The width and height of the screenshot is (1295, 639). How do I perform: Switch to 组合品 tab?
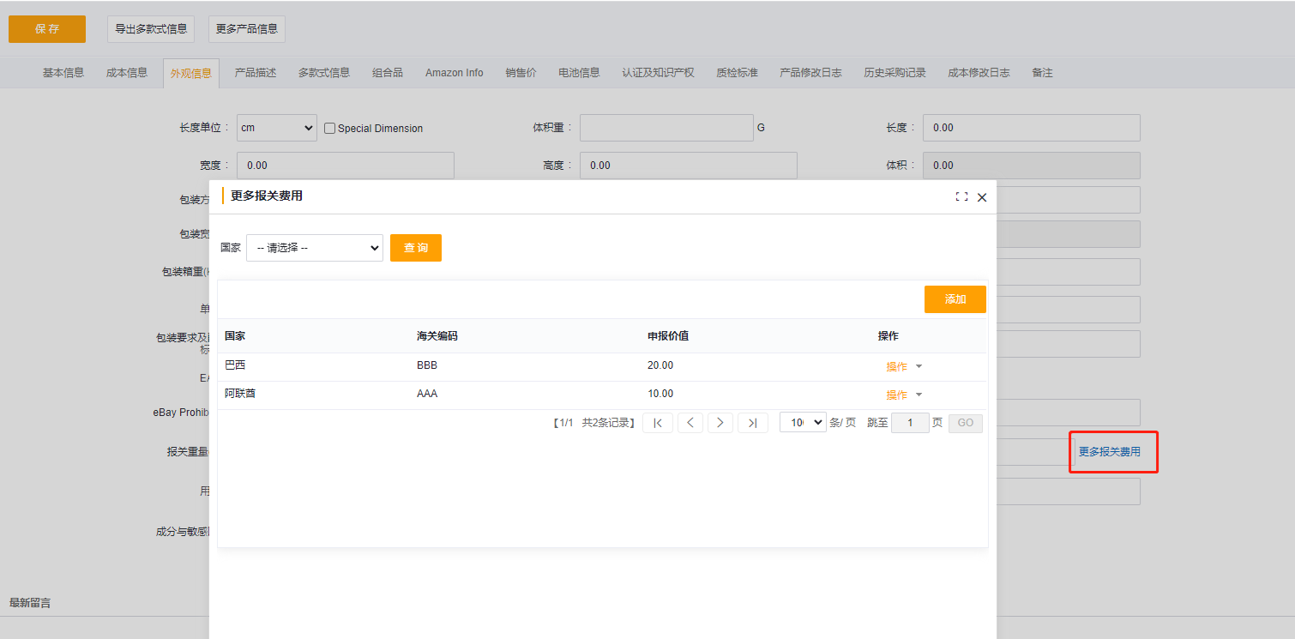388,73
